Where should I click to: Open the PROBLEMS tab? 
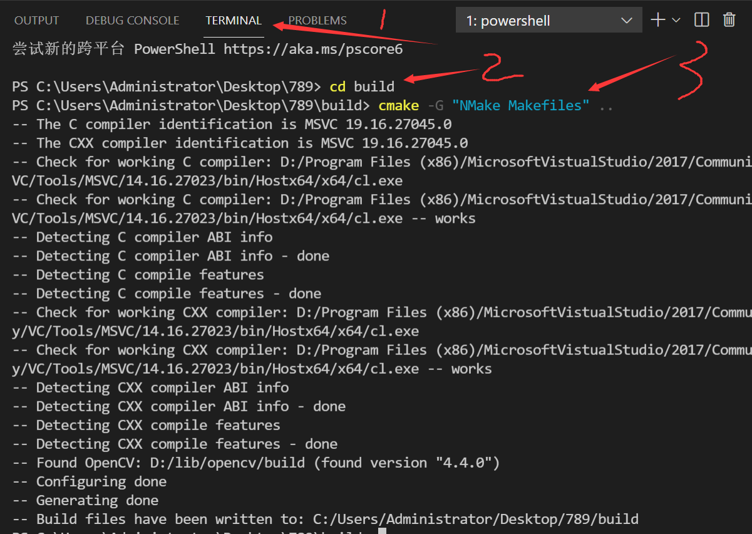[x=317, y=19]
